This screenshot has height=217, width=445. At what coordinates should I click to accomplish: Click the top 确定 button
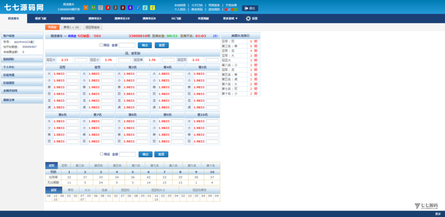pyautogui.click(x=144, y=45)
